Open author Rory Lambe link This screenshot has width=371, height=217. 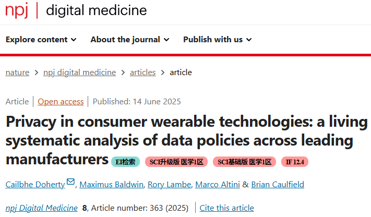tap(170, 185)
